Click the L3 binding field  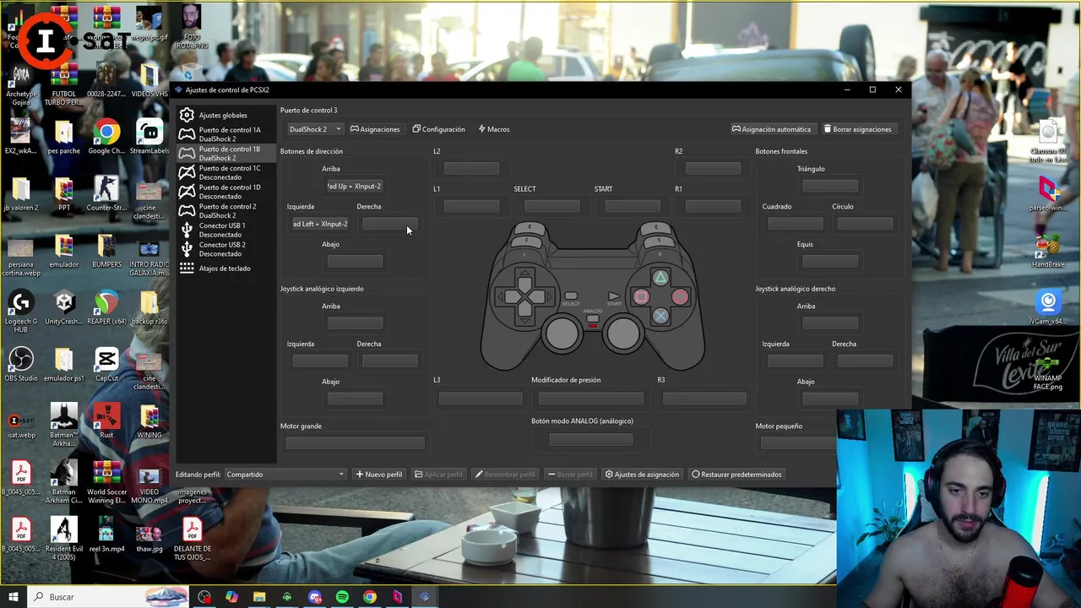(481, 399)
